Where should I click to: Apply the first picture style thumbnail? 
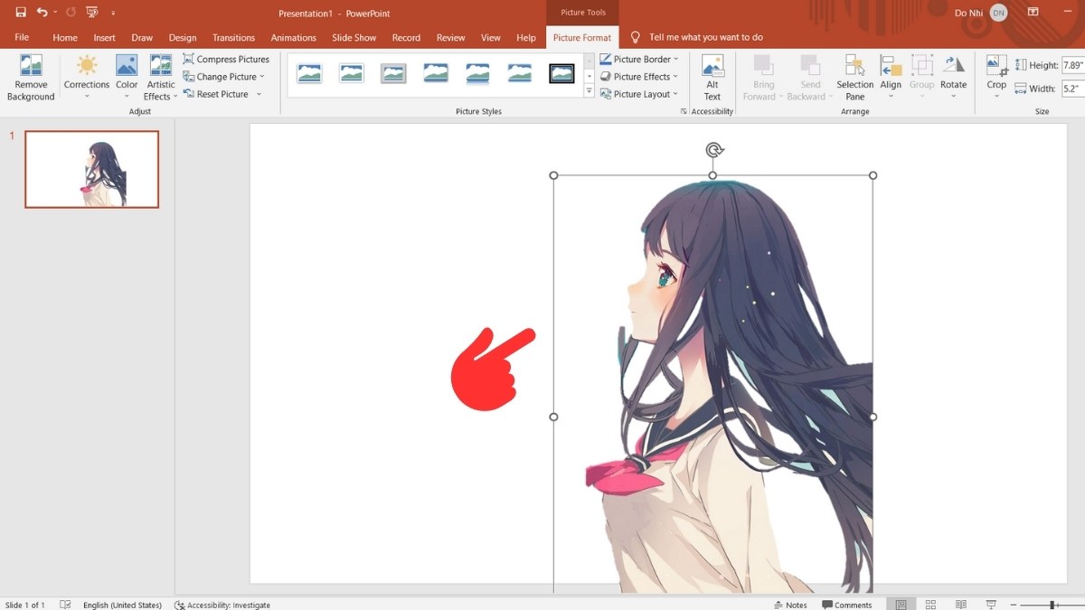coord(309,73)
